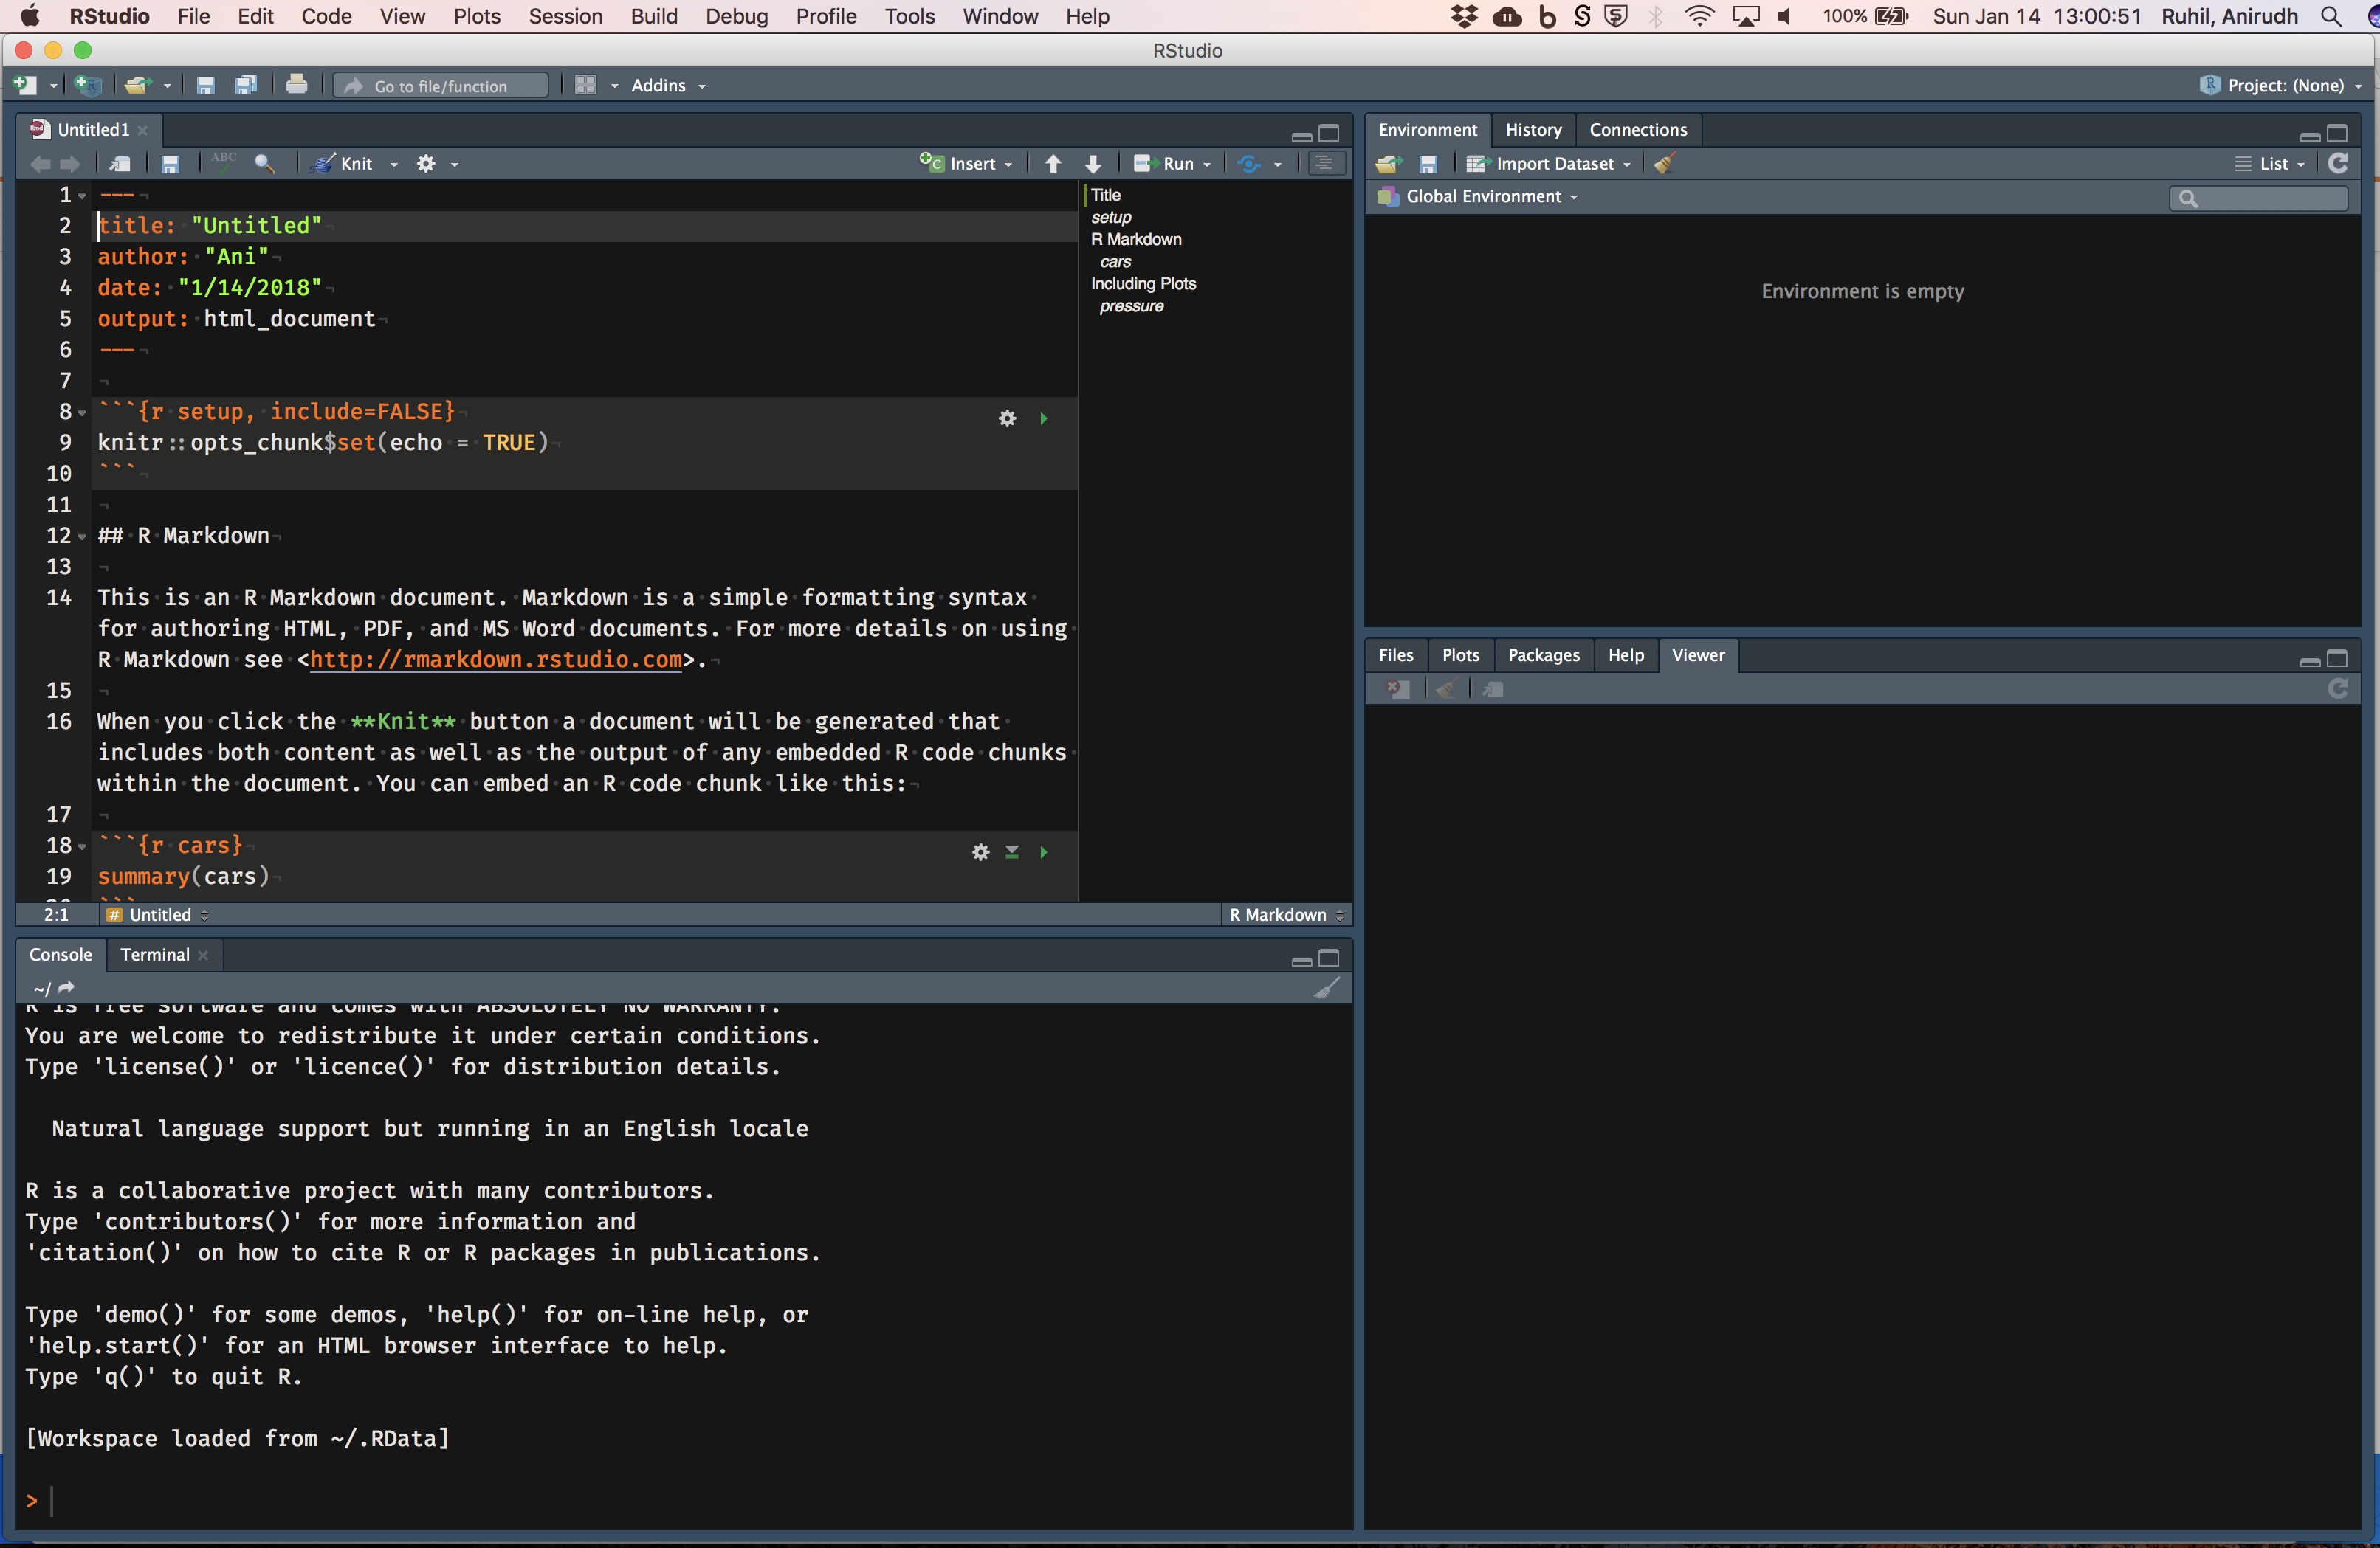The width and height of the screenshot is (2380, 1548).
Task: Run all chunks above in cars chunk
Action: 1012,851
